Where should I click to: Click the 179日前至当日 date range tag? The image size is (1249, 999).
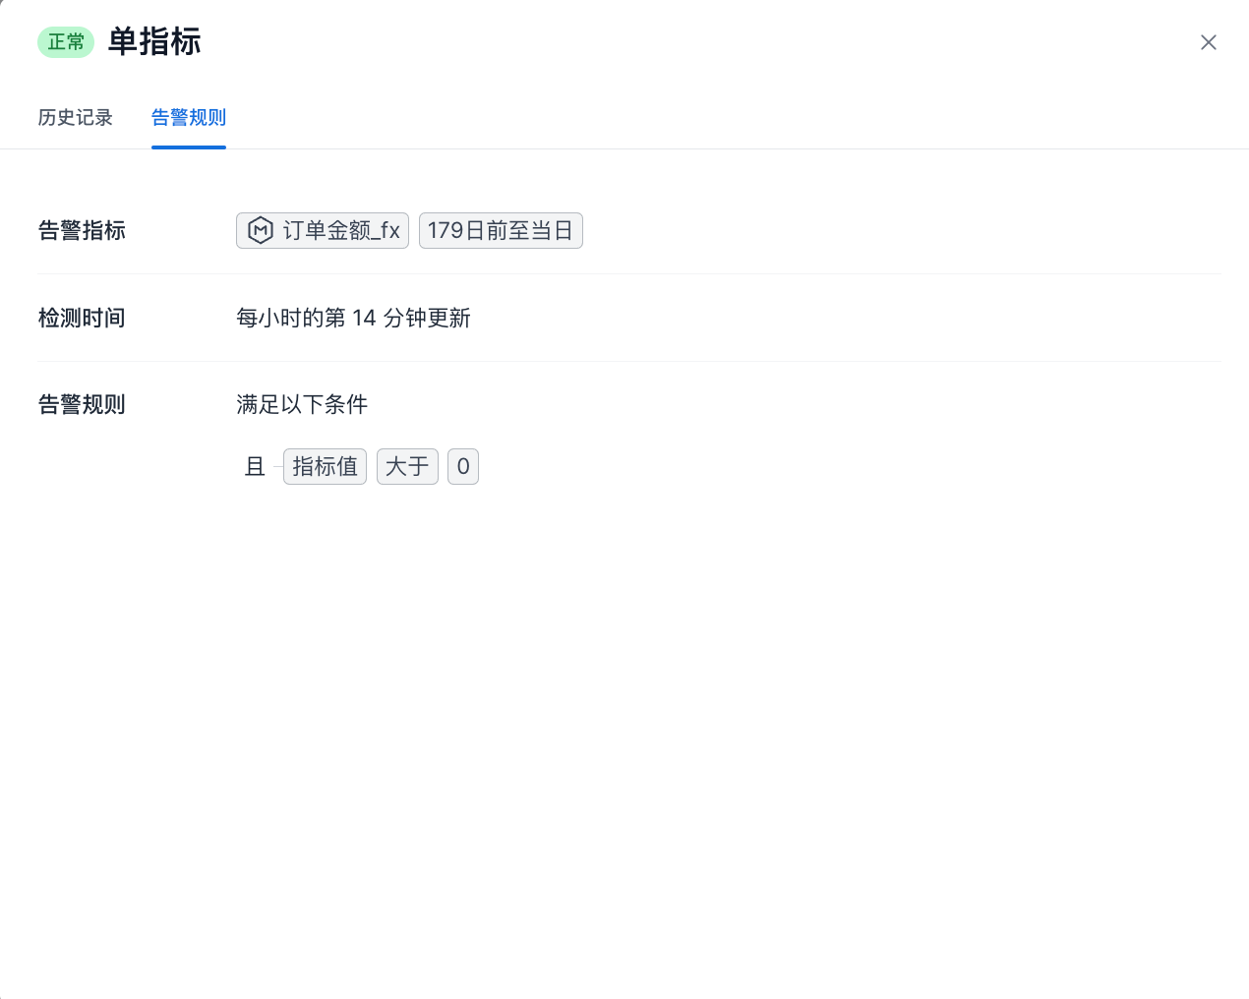click(501, 230)
